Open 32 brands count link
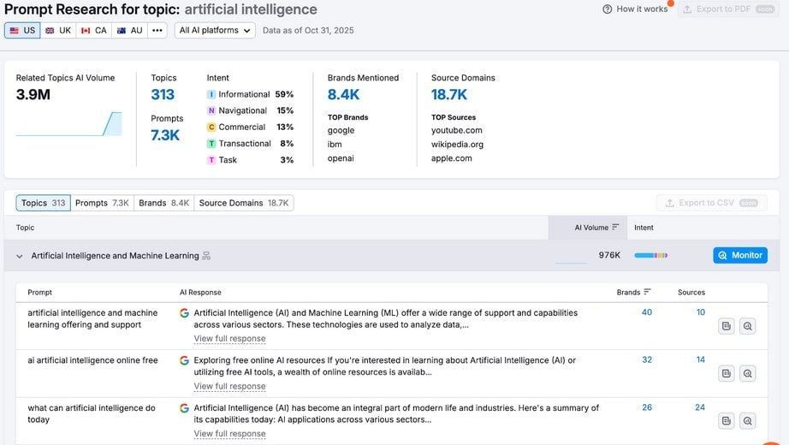Image resolution: width=789 pixels, height=445 pixels. tap(647, 359)
